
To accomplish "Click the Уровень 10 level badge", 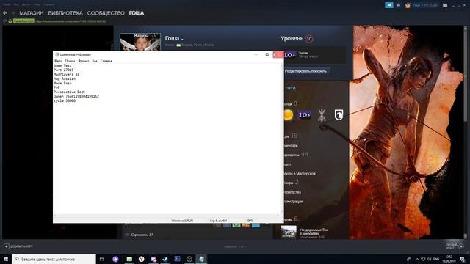I will click(x=309, y=39).
